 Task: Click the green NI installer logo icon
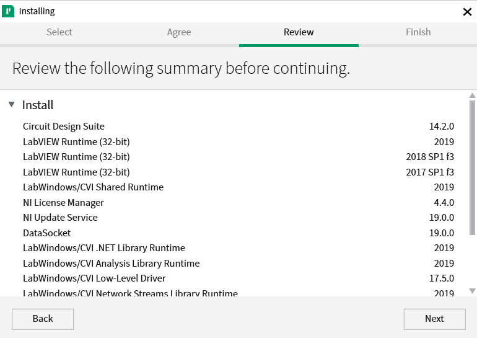(8, 11)
